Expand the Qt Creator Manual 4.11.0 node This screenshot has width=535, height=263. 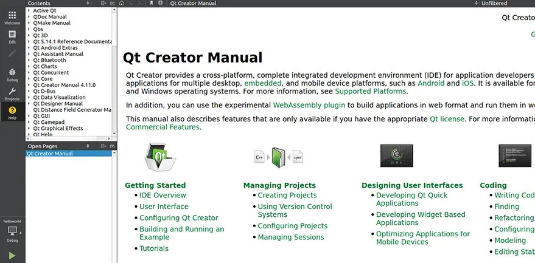tap(29, 85)
